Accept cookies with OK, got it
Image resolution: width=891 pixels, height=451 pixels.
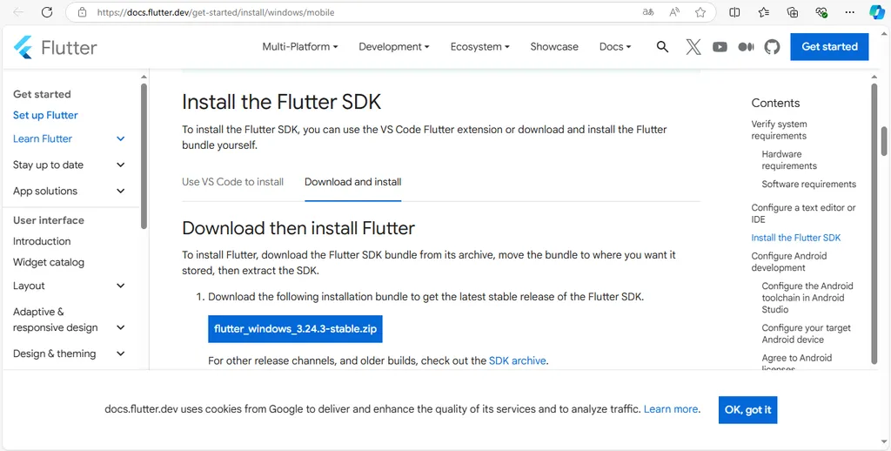747,409
